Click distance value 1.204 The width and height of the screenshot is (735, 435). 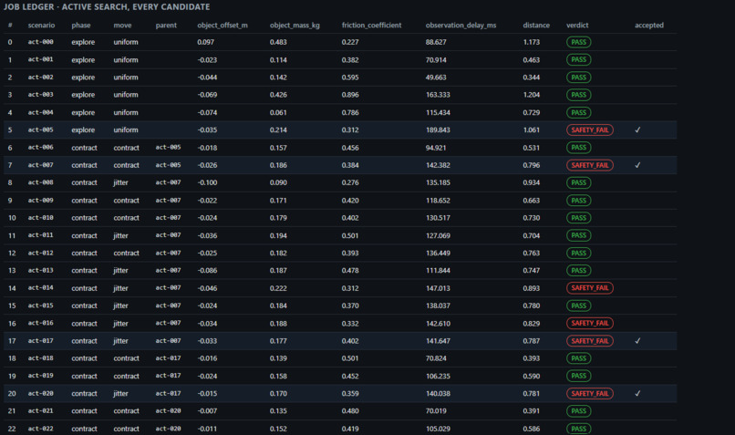[x=532, y=95]
